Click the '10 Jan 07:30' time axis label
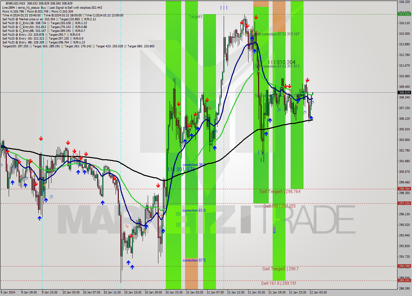This screenshot has width=412, height=296. [x=92, y=292]
